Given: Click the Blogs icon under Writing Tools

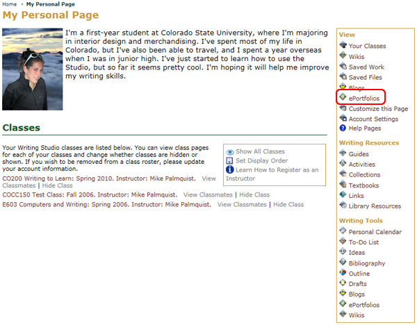Looking at the screenshot, I should [x=343, y=293].
